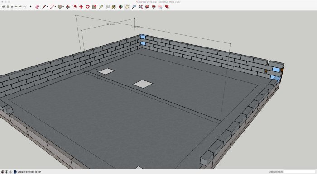Click the highlighted Pan hand tool
Image resolution: width=317 pixels, height=174 pixels.
(x=127, y=7)
